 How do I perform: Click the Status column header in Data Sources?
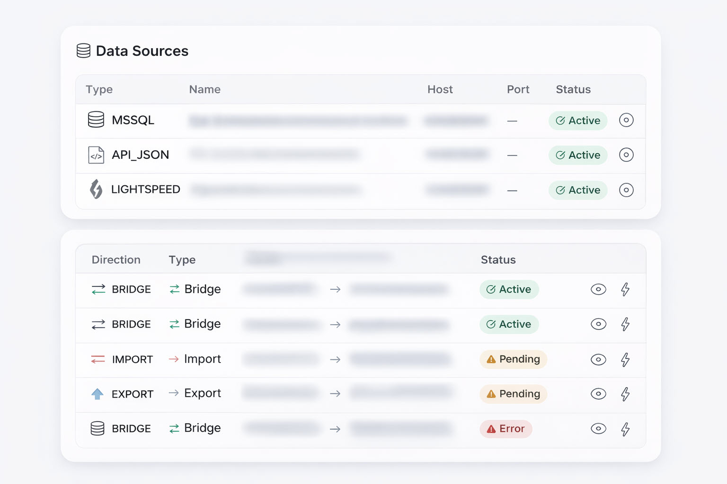coord(573,89)
